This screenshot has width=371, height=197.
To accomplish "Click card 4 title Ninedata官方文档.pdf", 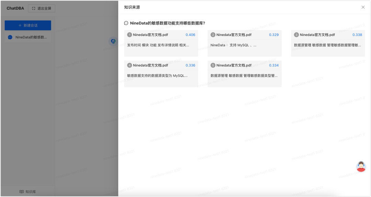I will tap(150, 65).
